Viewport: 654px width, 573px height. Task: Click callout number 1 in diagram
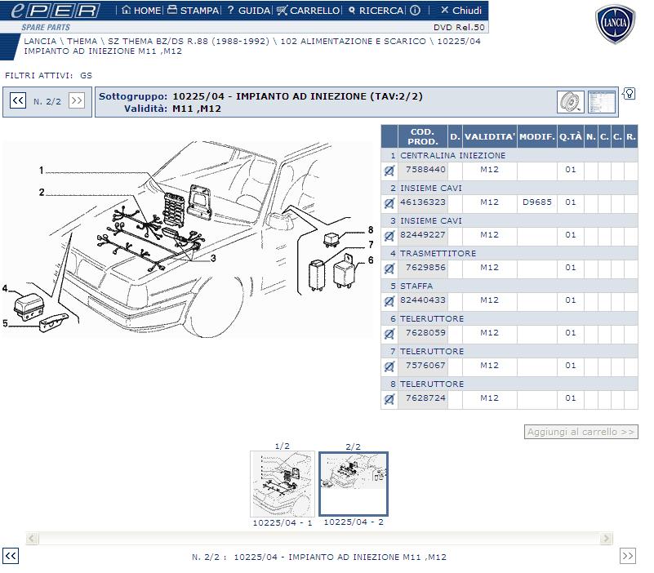pyautogui.click(x=42, y=170)
